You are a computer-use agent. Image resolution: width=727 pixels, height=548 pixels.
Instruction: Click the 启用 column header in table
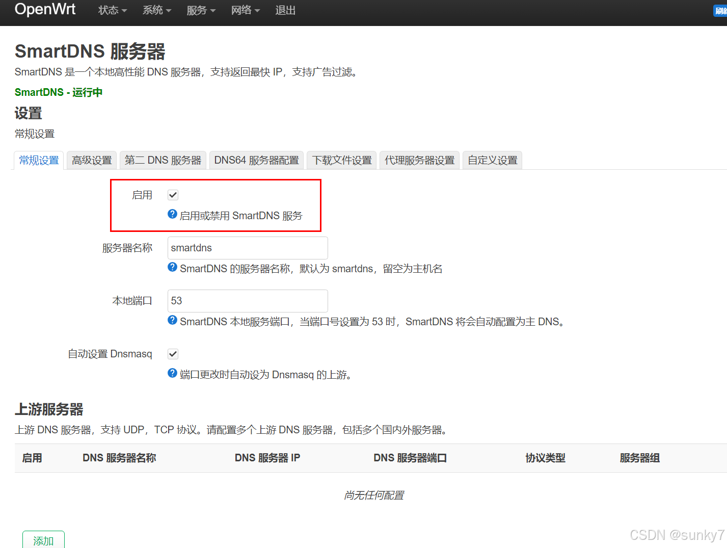[32, 458]
